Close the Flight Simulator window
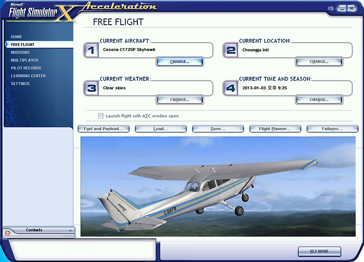The height and width of the screenshot is (262, 364). pos(352,8)
